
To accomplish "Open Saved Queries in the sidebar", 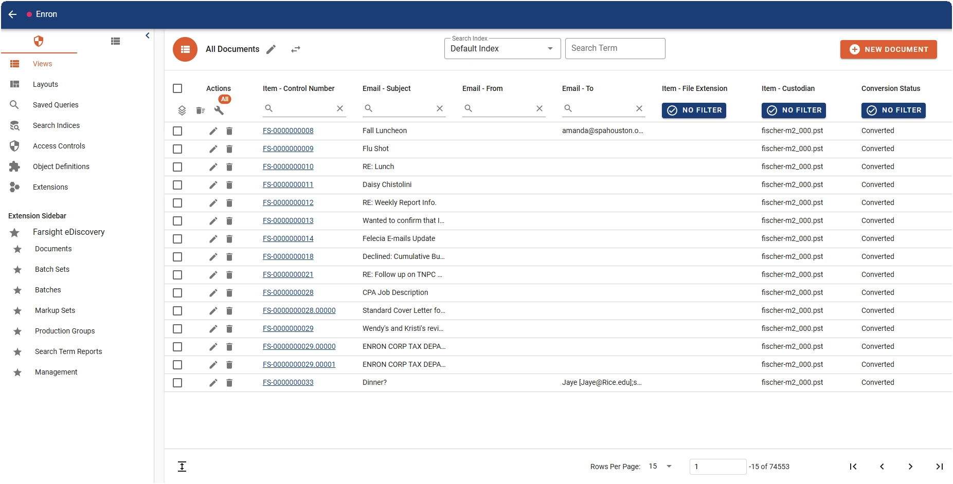I will point(56,105).
